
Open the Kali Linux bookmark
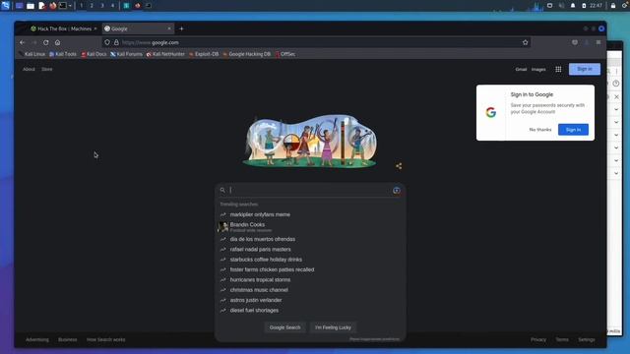click(x=31, y=54)
